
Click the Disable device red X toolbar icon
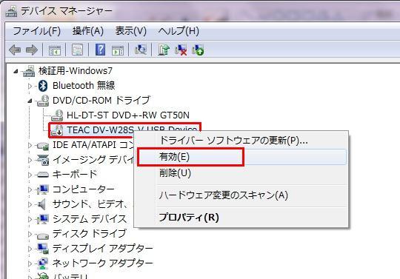coord(181,50)
